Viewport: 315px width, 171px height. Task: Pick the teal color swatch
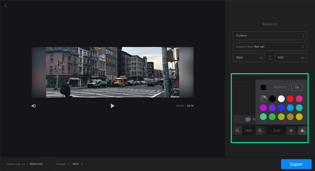pyautogui.click(x=299, y=108)
